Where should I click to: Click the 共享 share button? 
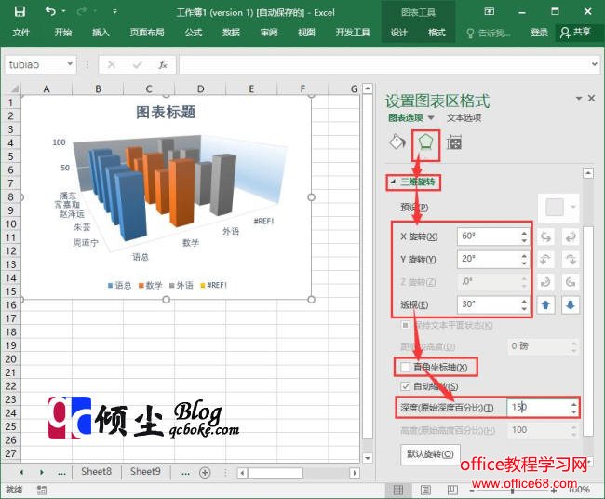coord(575,33)
